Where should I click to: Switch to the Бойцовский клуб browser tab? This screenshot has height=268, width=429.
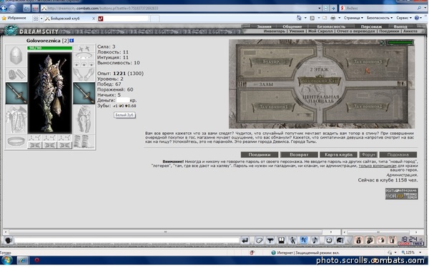[x=70, y=19]
